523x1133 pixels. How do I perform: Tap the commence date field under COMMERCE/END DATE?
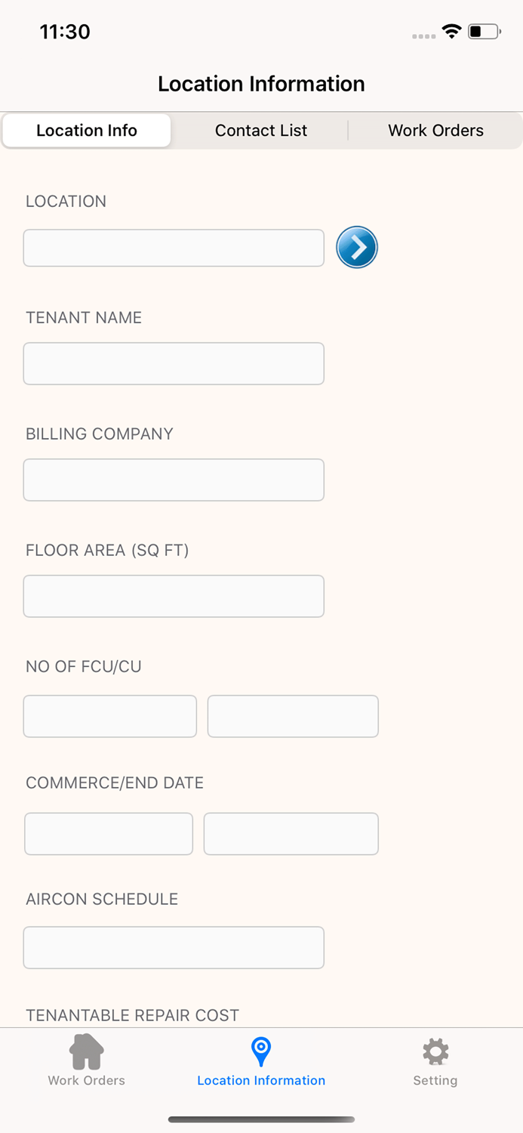(108, 833)
